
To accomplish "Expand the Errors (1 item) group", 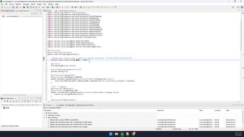I will coord(44,113).
